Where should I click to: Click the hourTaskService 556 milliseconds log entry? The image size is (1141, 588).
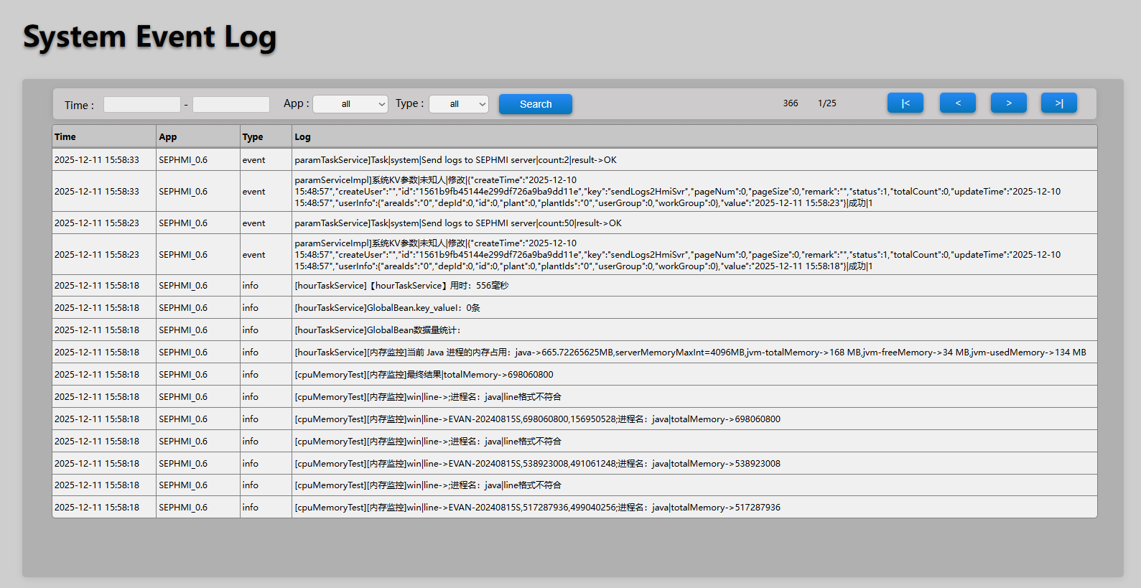point(401,286)
